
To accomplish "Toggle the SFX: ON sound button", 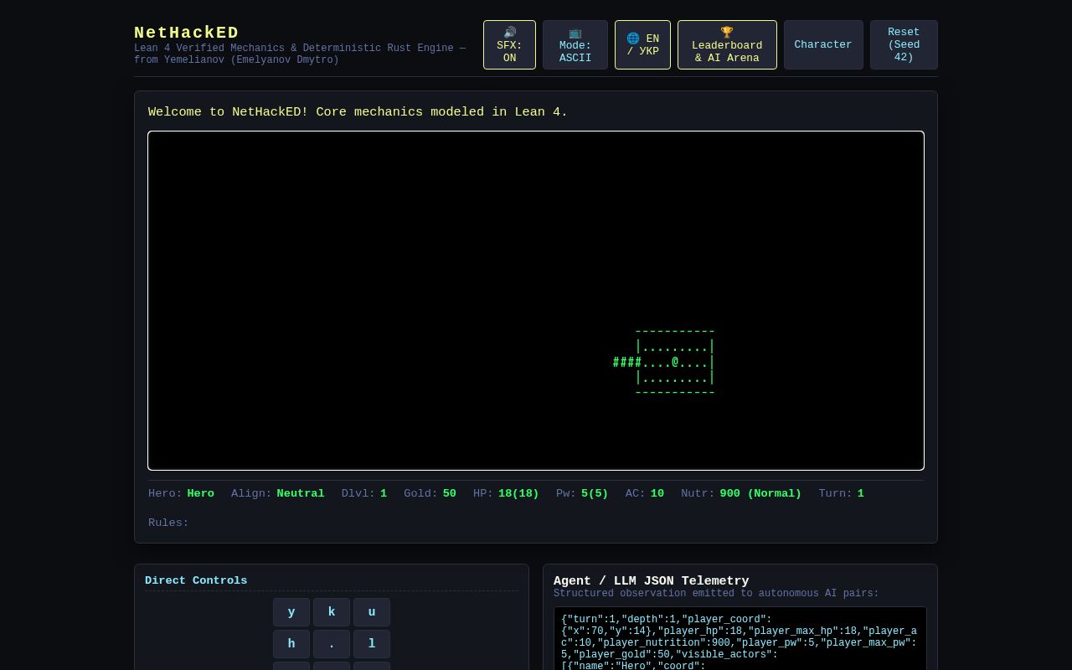I will [x=509, y=45].
